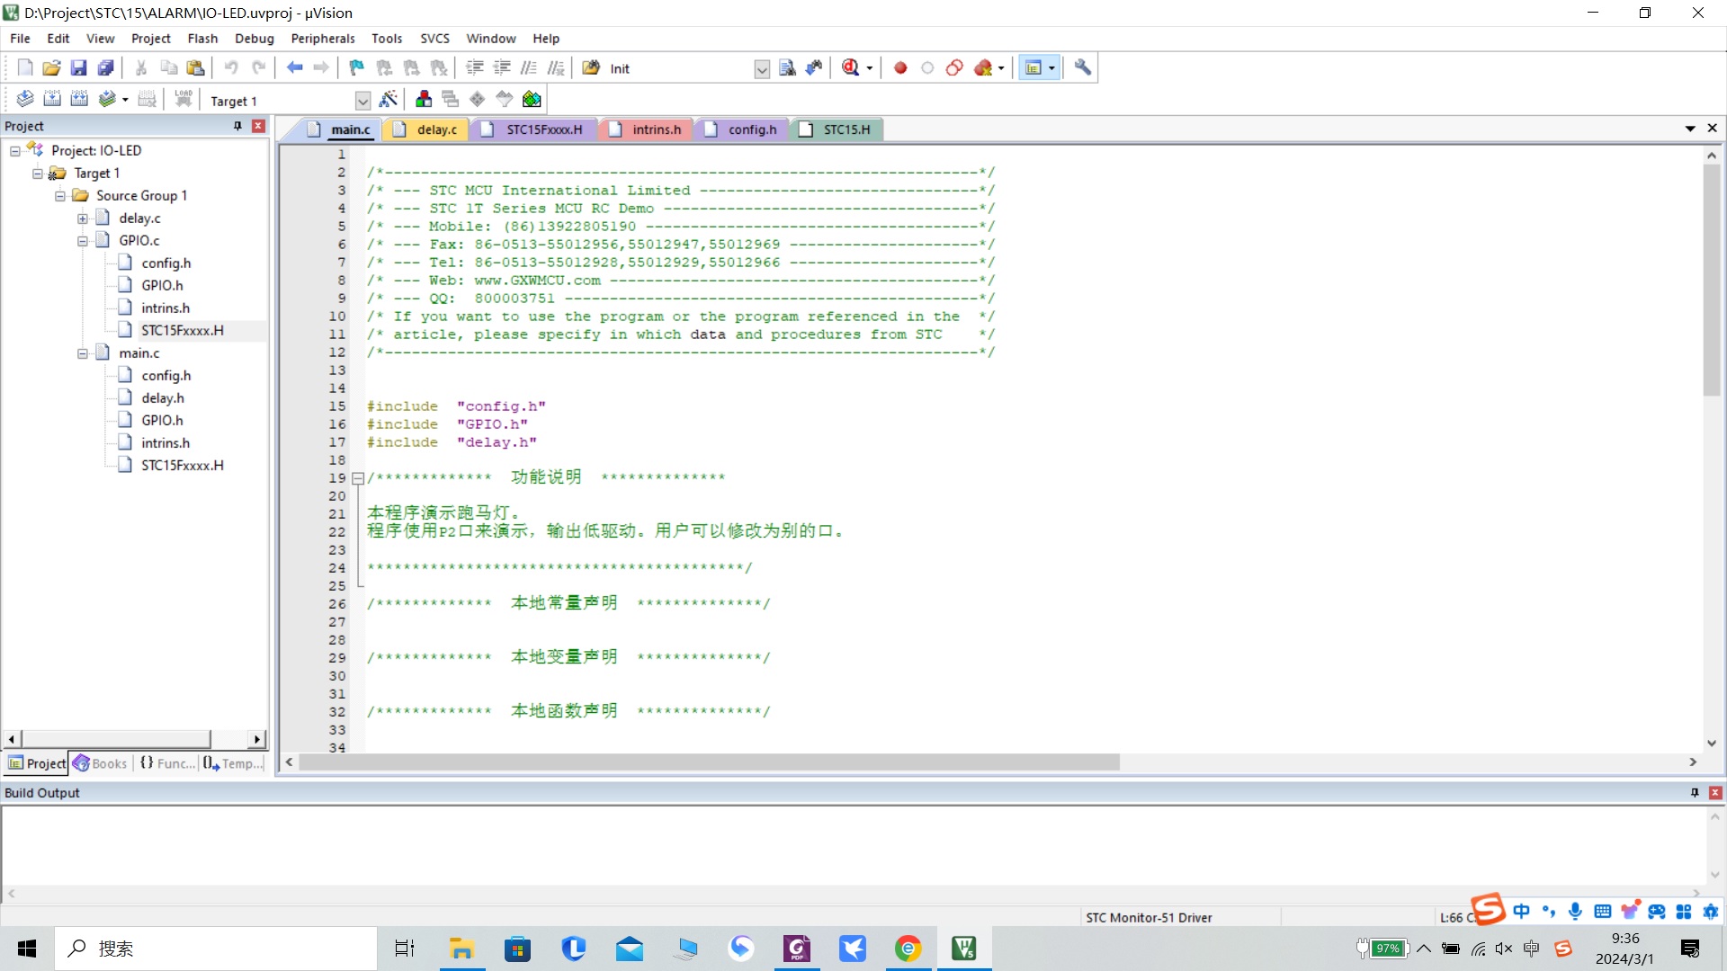
Task: Open the File menu
Action: pos(20,38)
